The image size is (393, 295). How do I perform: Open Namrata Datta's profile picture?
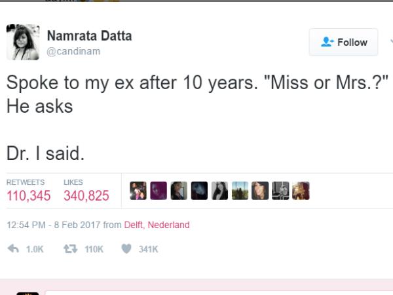point(23,41)
